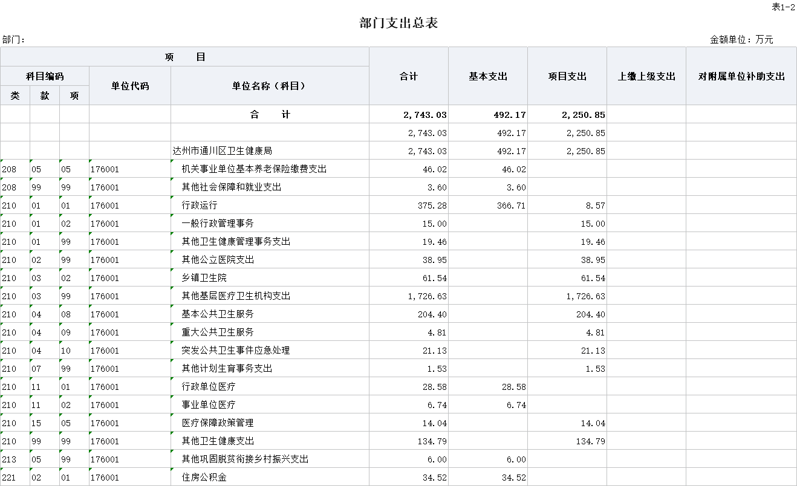797x486 pixels.
Task: Select the 其他卫生健康支出 row name
Action: click(x=218, y=441)
